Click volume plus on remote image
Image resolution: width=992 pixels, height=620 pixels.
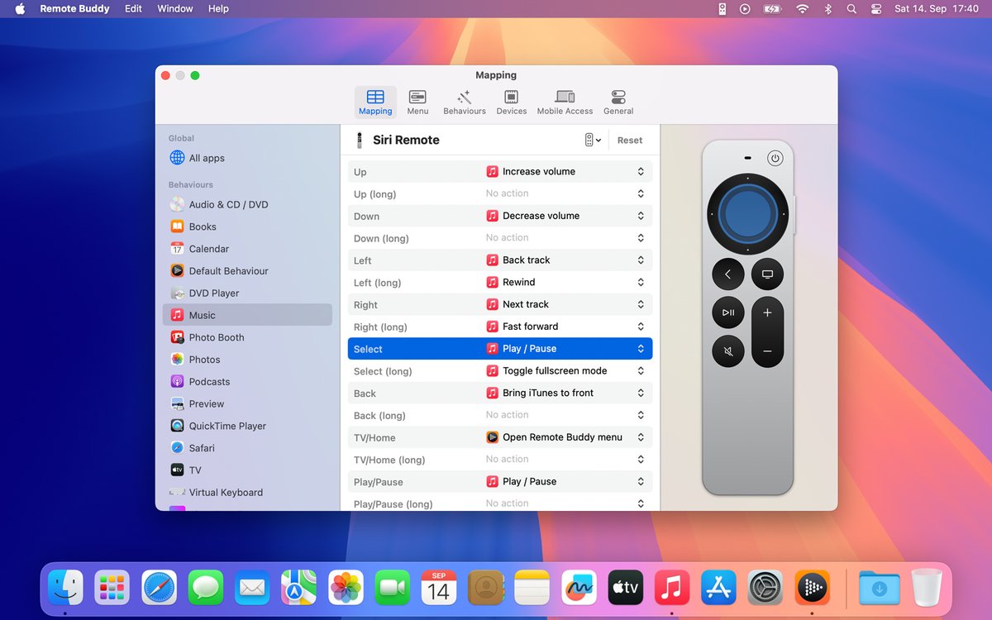coord(767,312)
